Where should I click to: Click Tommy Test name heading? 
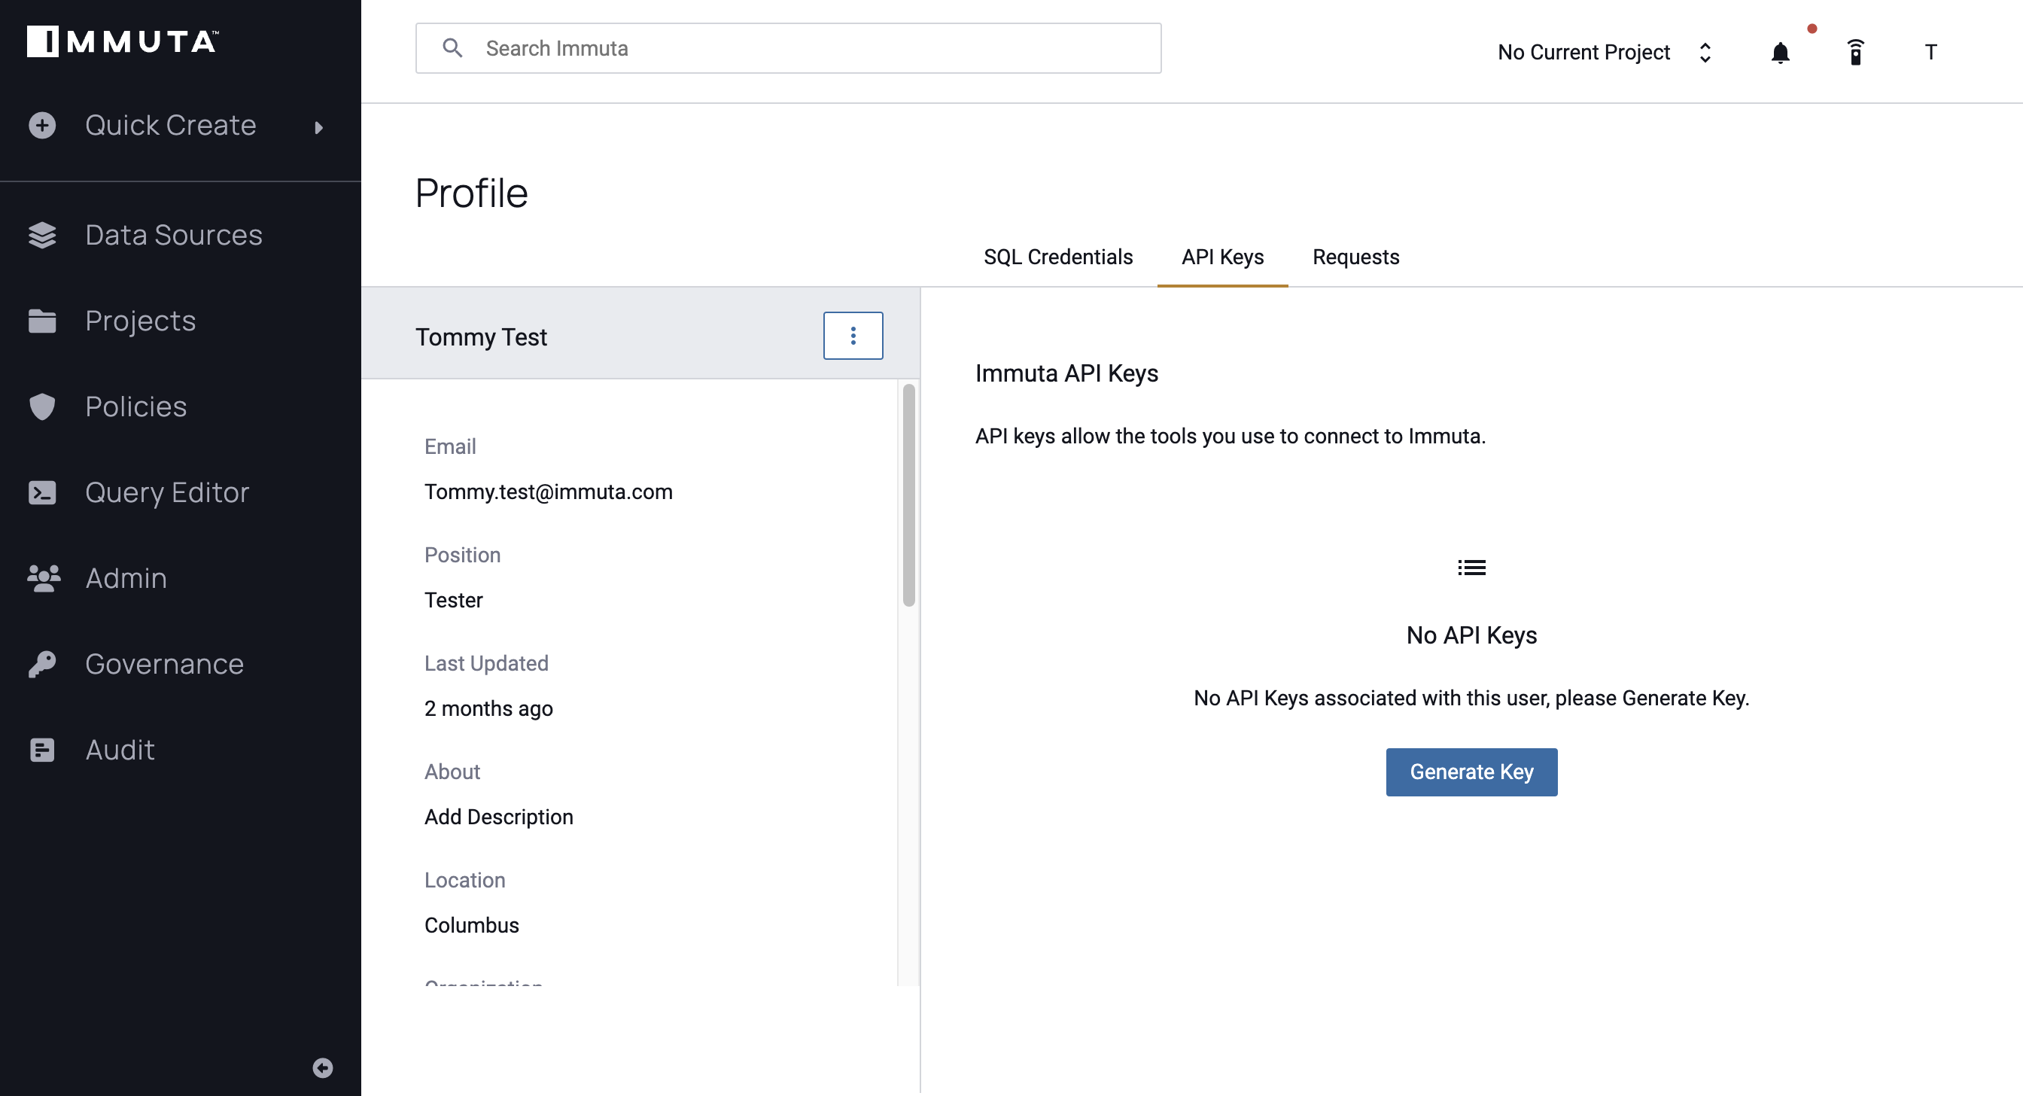coord(481,337)
